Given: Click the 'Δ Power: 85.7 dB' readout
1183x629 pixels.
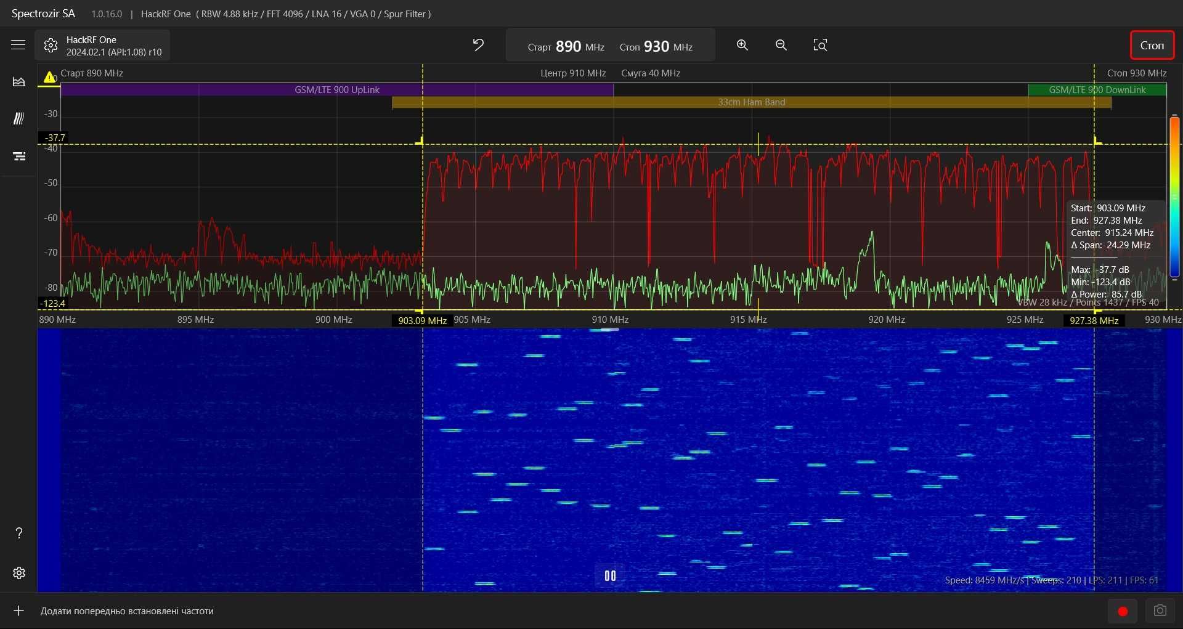Looking at the screenshot, I should pyautogui.click(x=1106, y=294).
